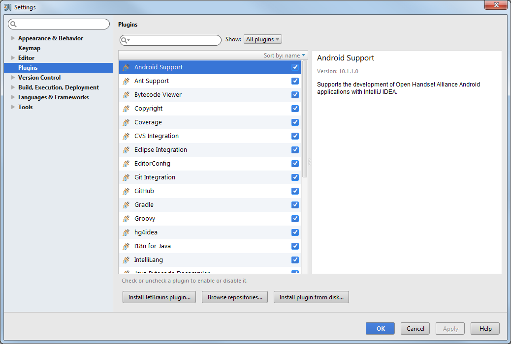Click the I18n for Java plugin icon
Viewport: 511px width, 344px height.
pos(126,246)
